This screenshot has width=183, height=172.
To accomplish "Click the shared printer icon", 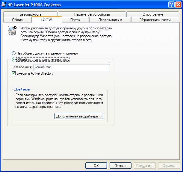I will pyautogui.click(x=12, y=31).
